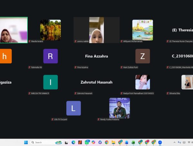Open the orange app icon right of Edge
Viewport: 193px width, 146px height.
tap(80, 142)
